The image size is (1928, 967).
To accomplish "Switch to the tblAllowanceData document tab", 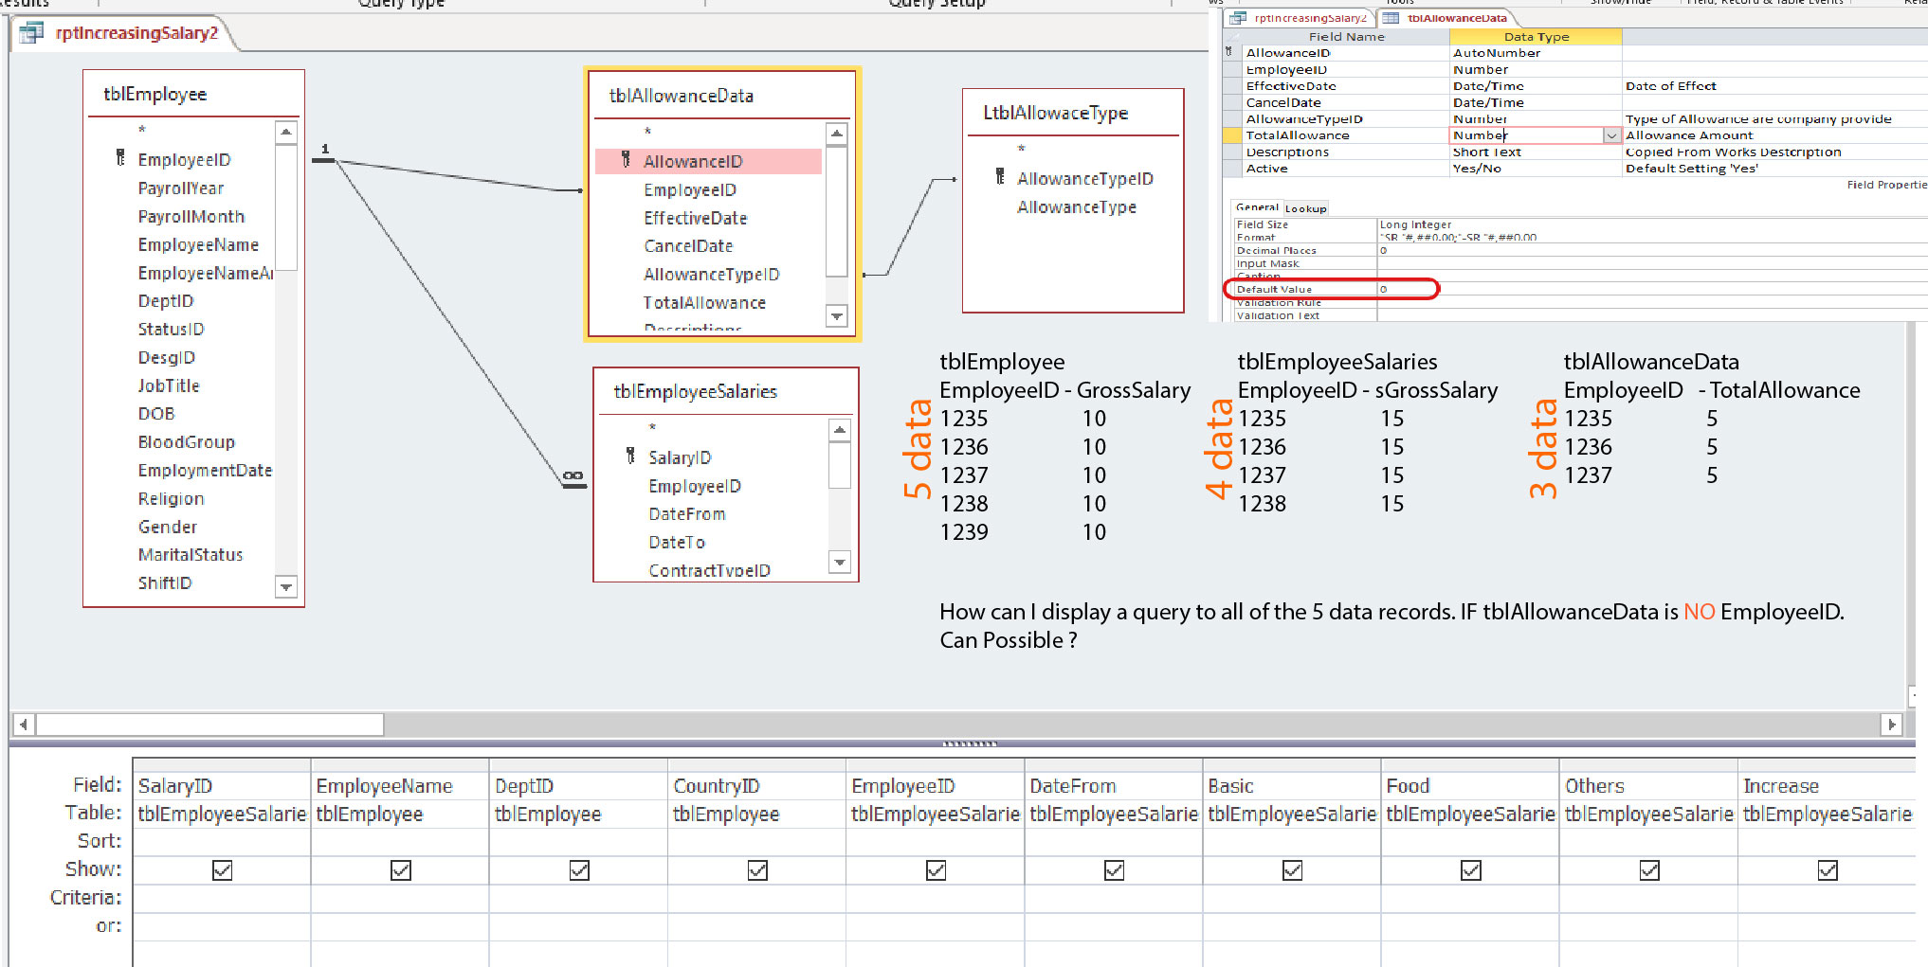I will [1456, 18].
